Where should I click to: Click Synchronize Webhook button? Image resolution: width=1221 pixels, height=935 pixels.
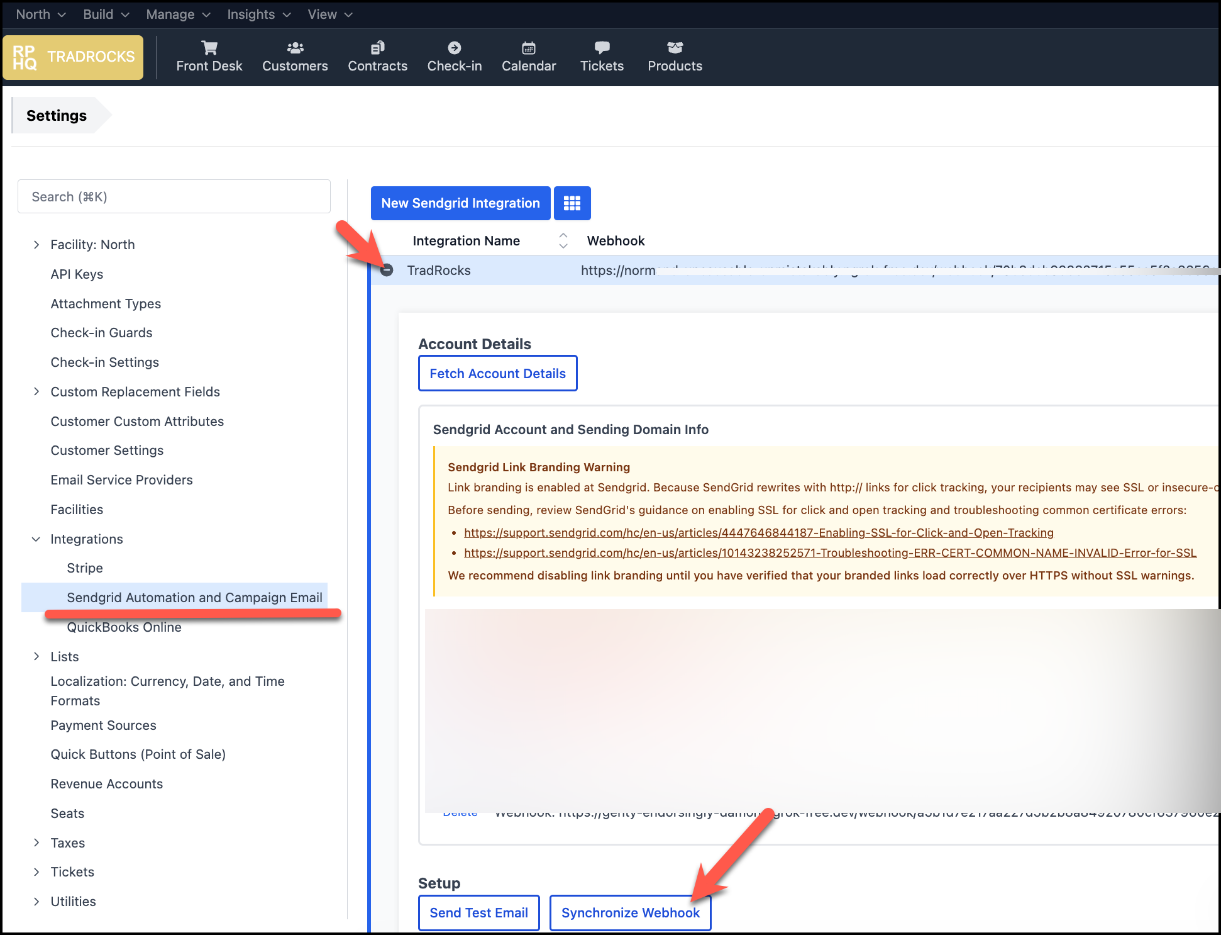tap(630, 913)
